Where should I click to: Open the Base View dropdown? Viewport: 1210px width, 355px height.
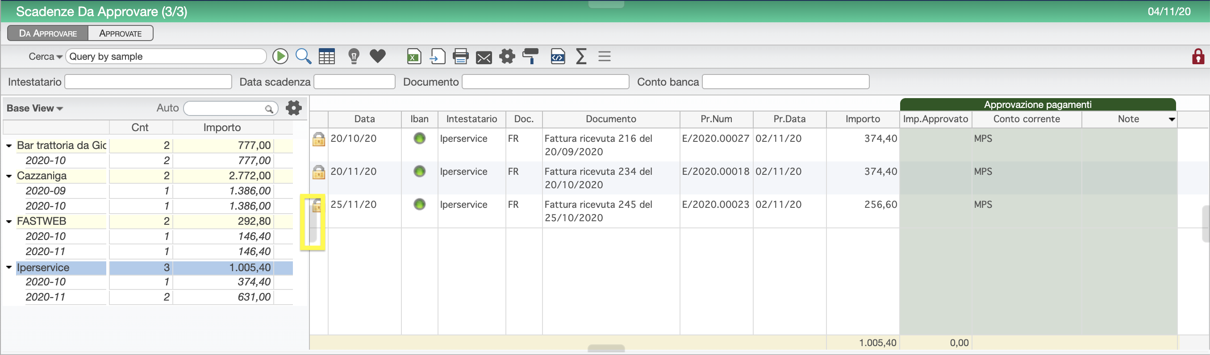(x=35, y=108)
